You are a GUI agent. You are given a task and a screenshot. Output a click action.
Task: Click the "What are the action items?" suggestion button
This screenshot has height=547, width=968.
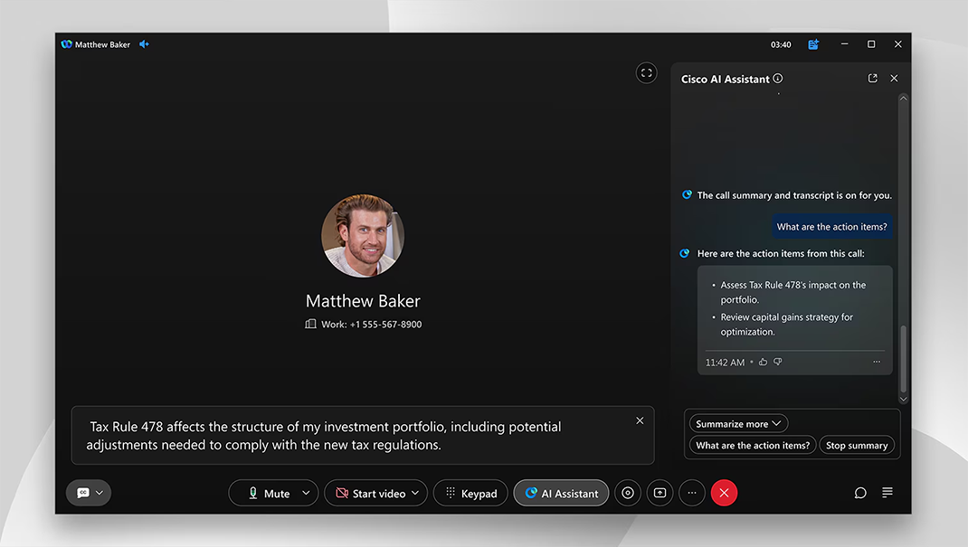point(753,445)
